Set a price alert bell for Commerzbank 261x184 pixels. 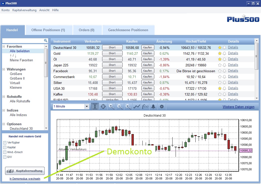[224, 77]
